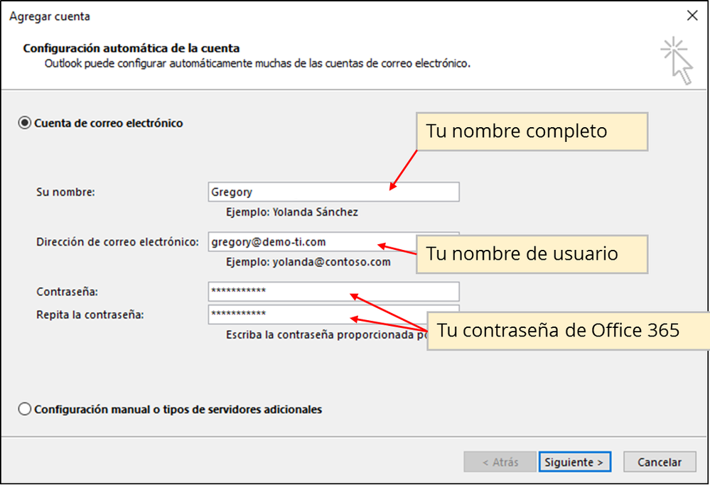Click the Ejemplo: Yolanda Sánchez hint text
Image resolution: width=710 pixels, height=487 pixels.
tap(292, 212)
